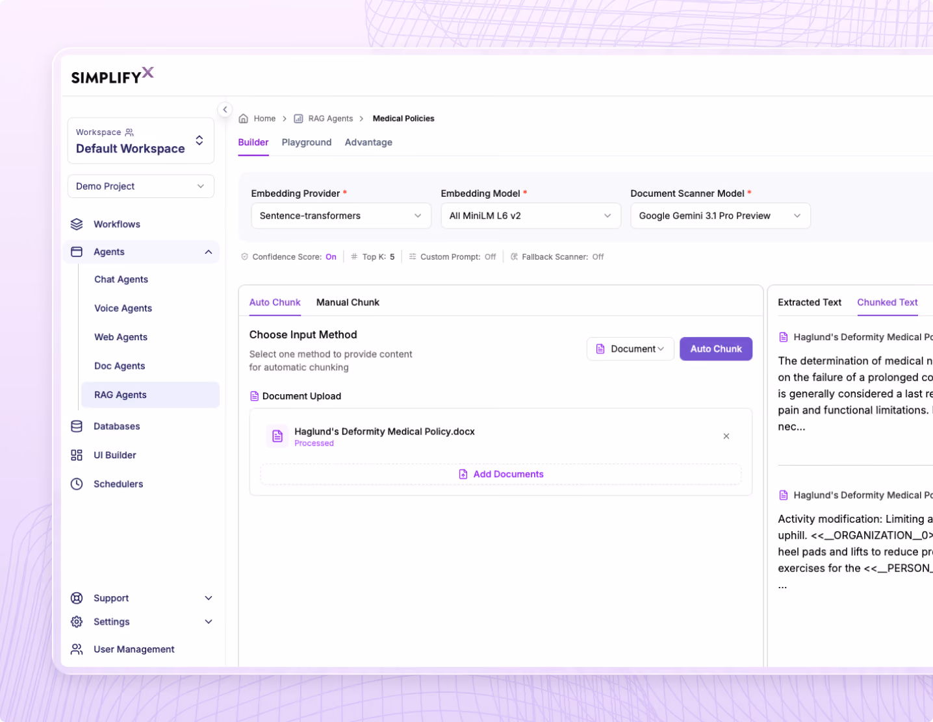Collapse the sidebar with the arrow button
The image size is (933, 722).
click(225, 109)
